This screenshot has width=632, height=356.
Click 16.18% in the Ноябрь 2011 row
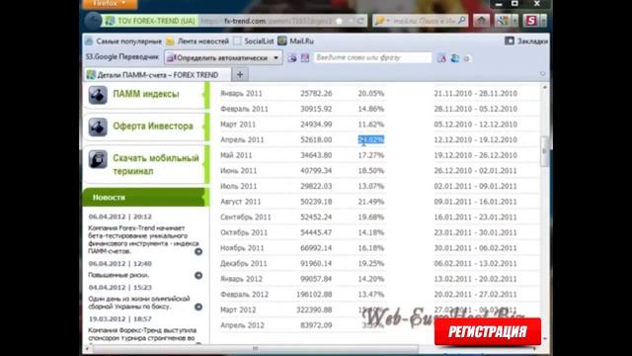(x=371, y=248)
